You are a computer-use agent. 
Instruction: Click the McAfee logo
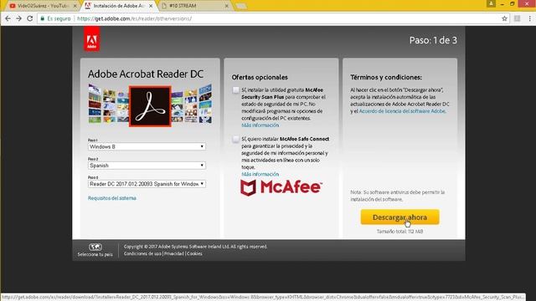click(x=281, y=187)
